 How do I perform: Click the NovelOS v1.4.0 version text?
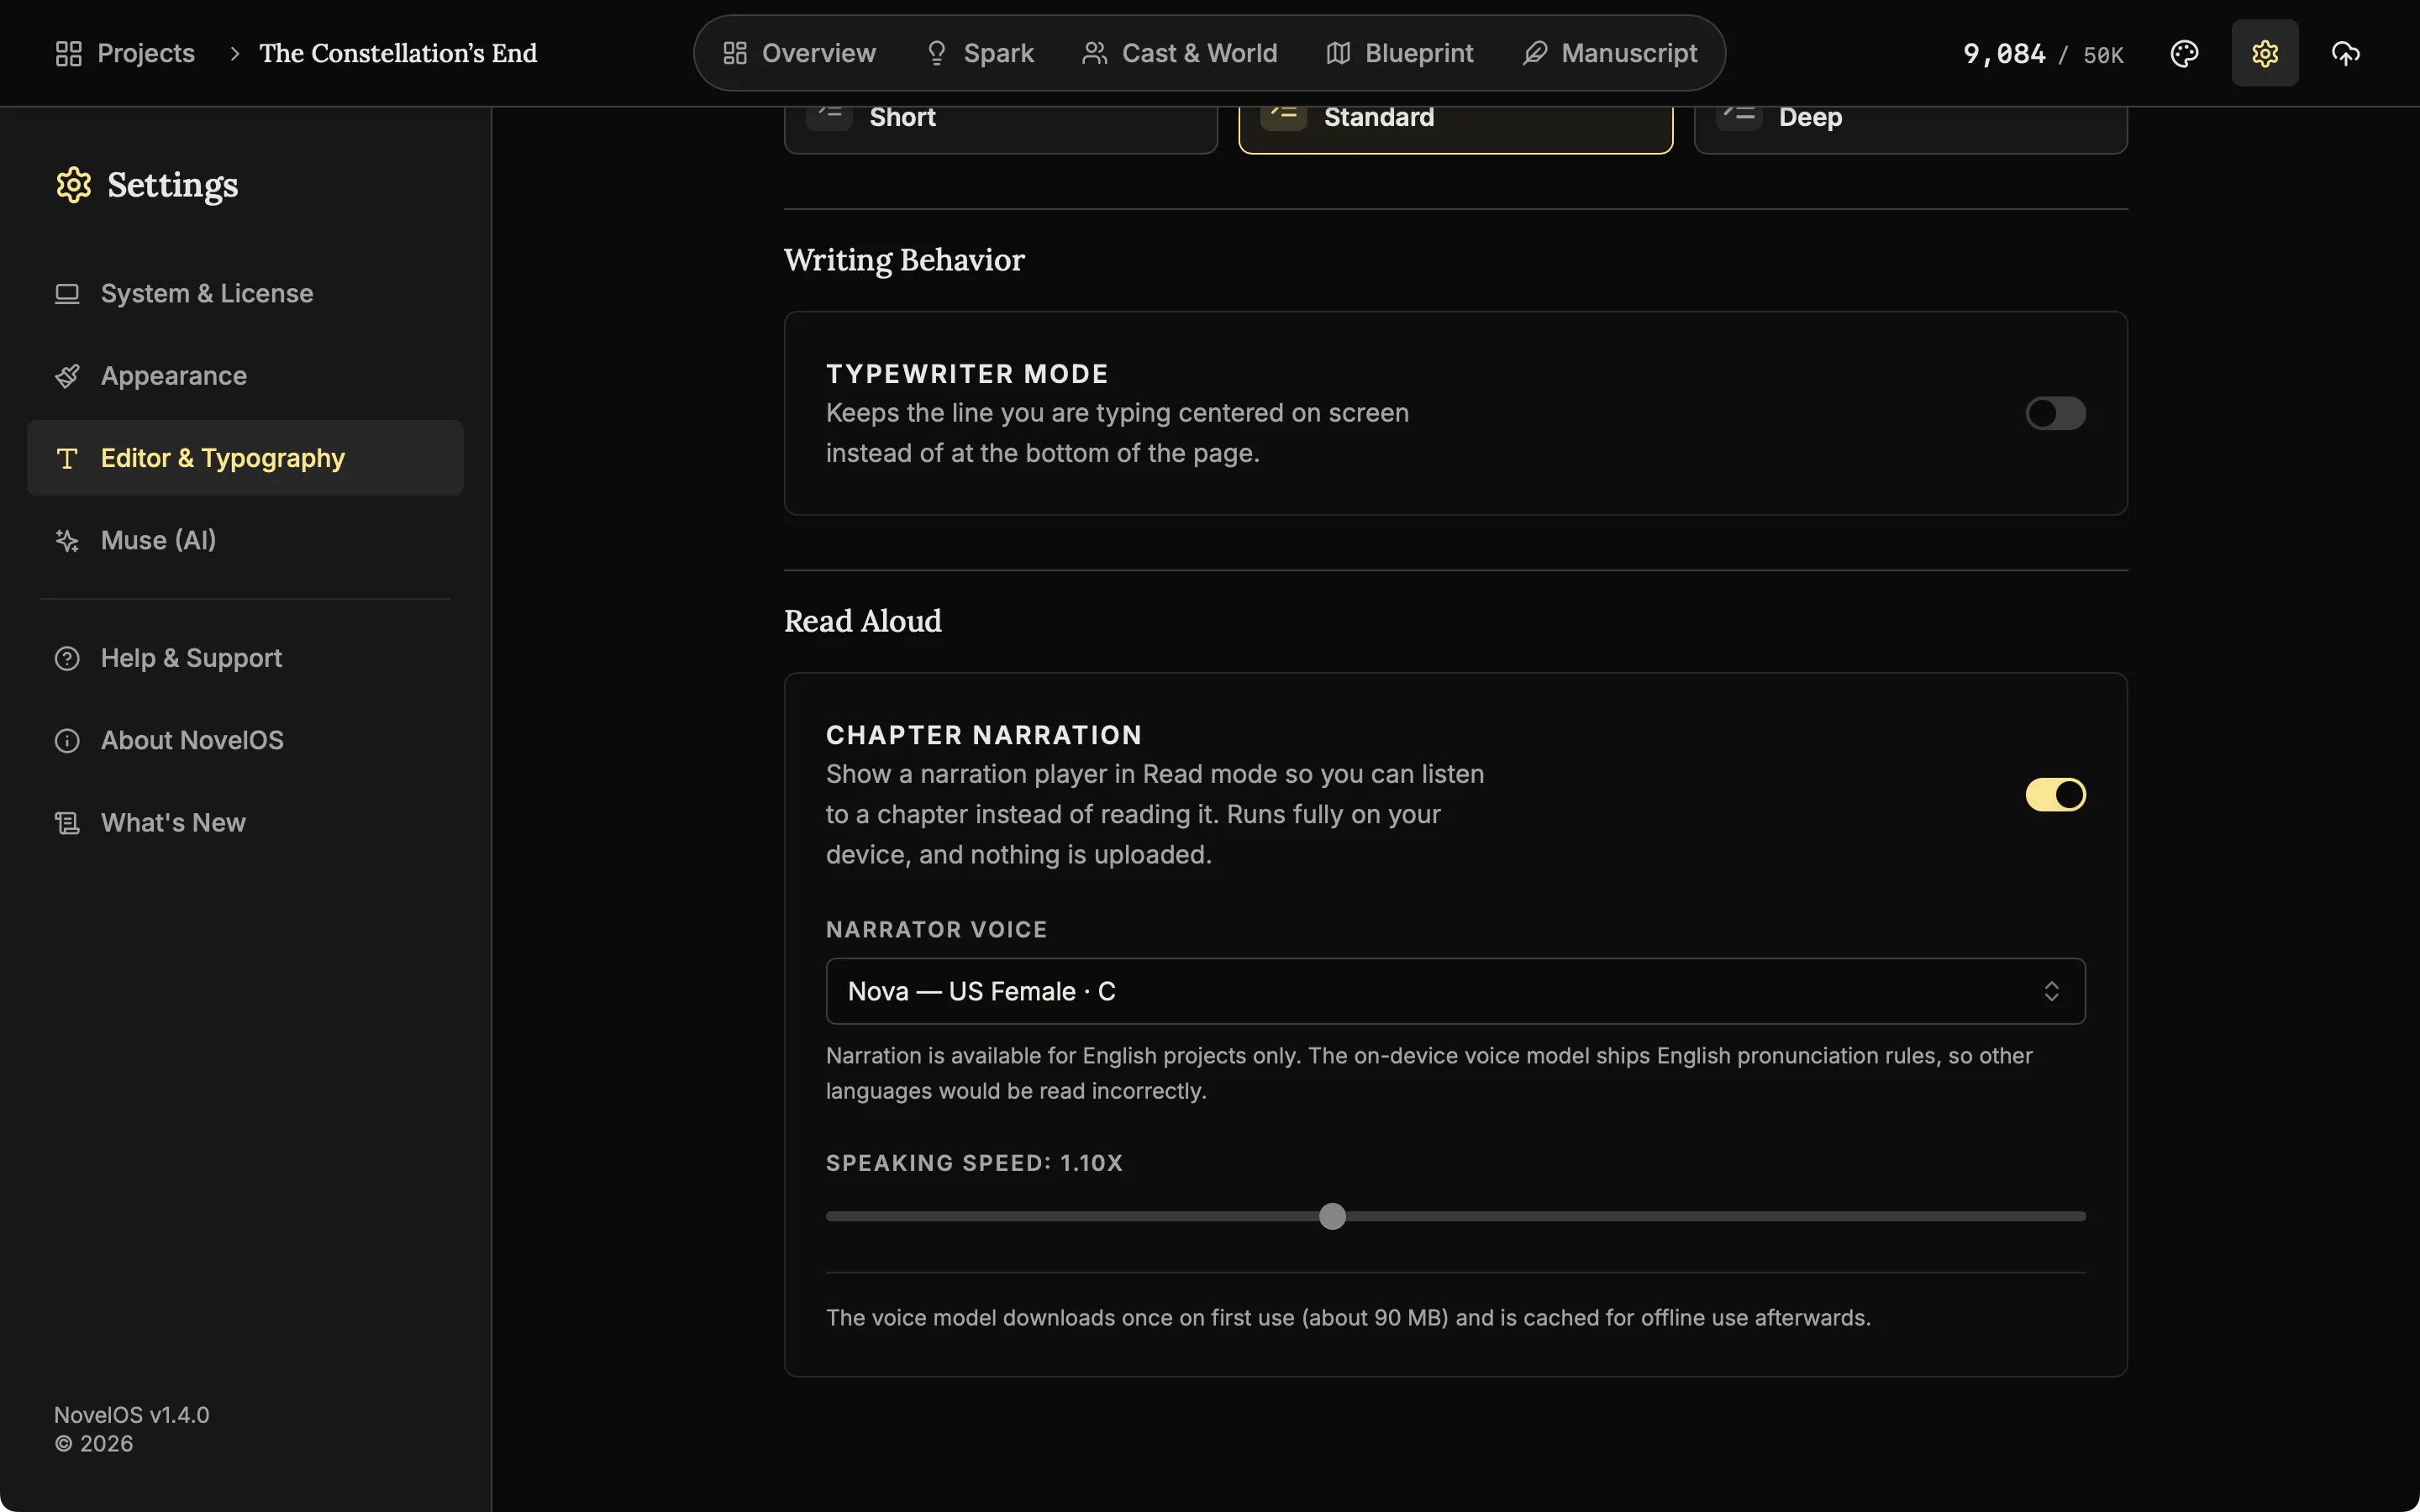click(132, 1415)
